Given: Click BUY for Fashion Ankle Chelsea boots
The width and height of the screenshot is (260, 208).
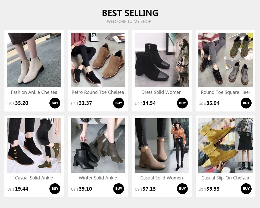Looking at the screenshot, I should (55, 103).
